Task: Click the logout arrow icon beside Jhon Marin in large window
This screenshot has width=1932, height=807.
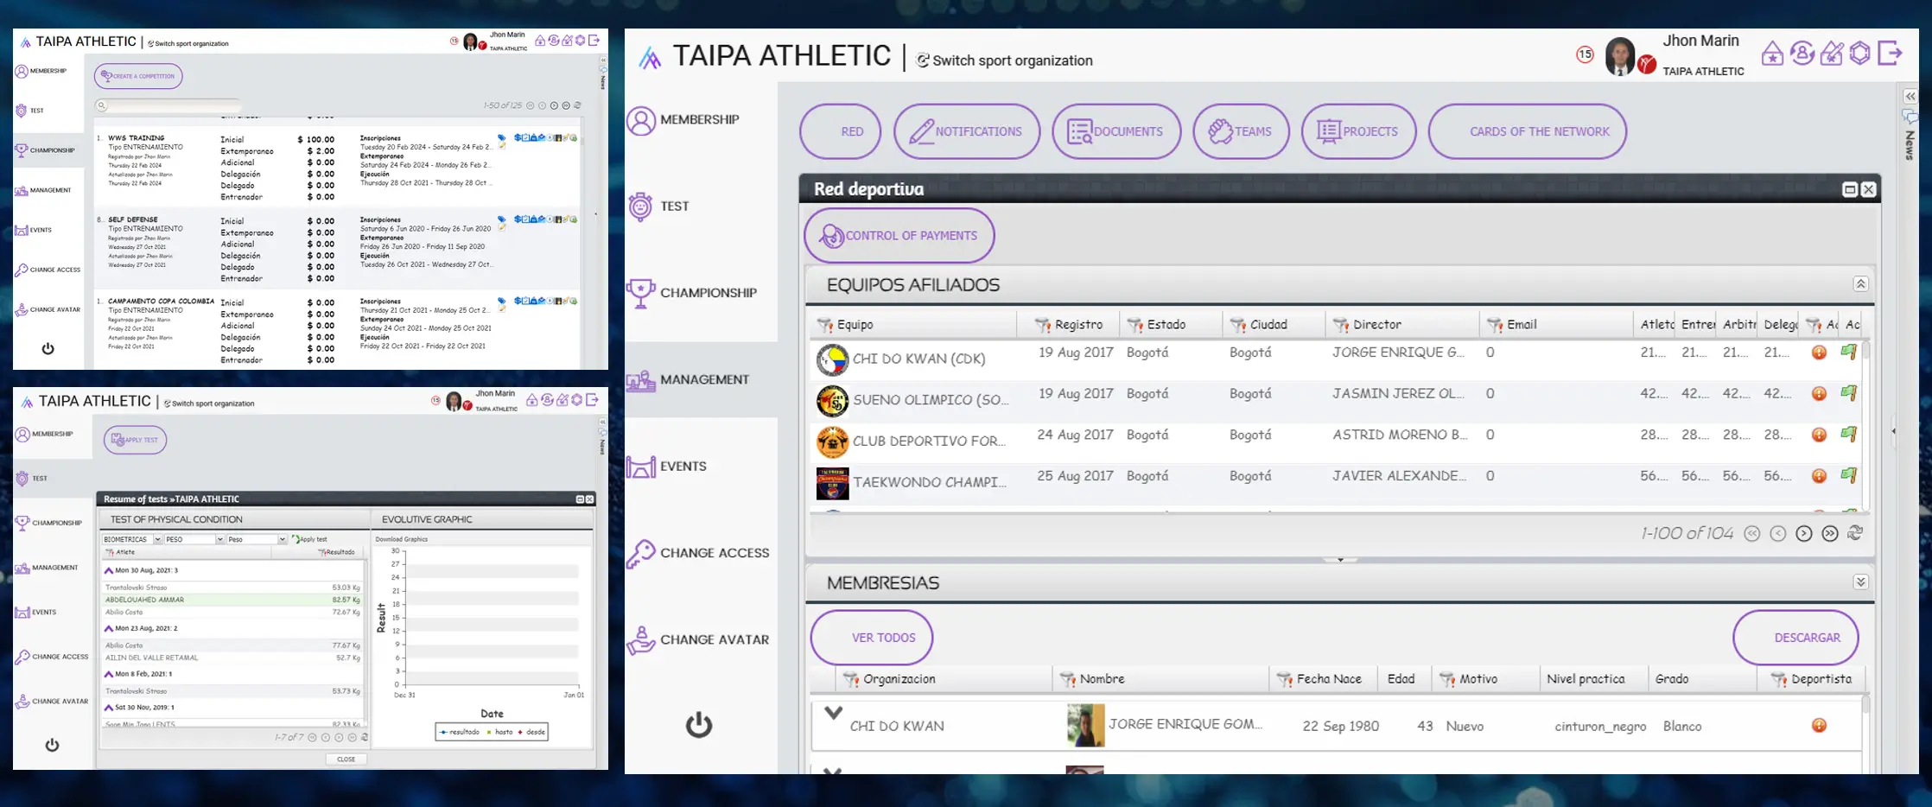Action: click(x=1891, y=54)
